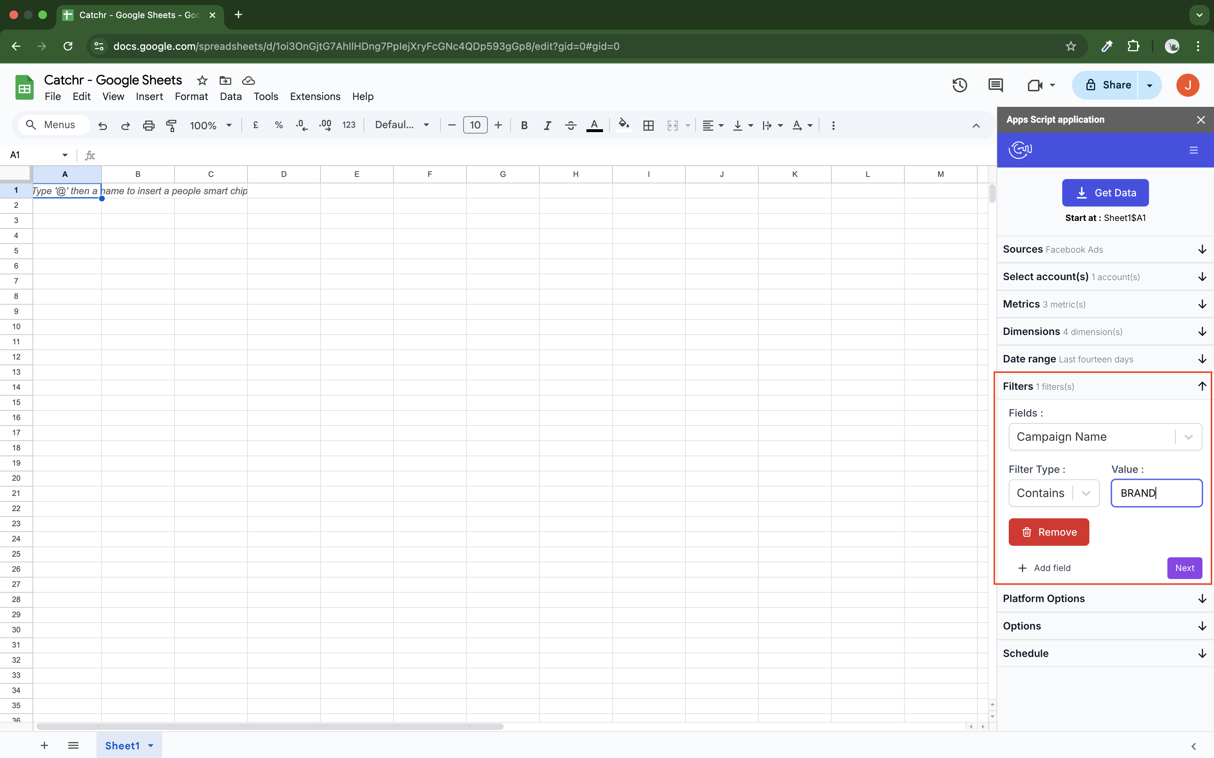Star the Catchr spreadsheet
1214x758 pixels.
pyautogui.click(x=202, y=80)
